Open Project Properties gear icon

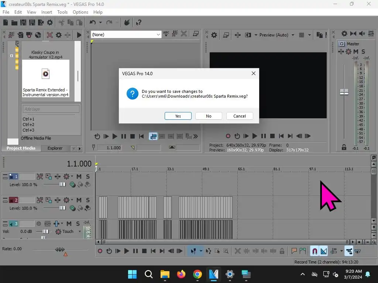[x=50, y=22]
